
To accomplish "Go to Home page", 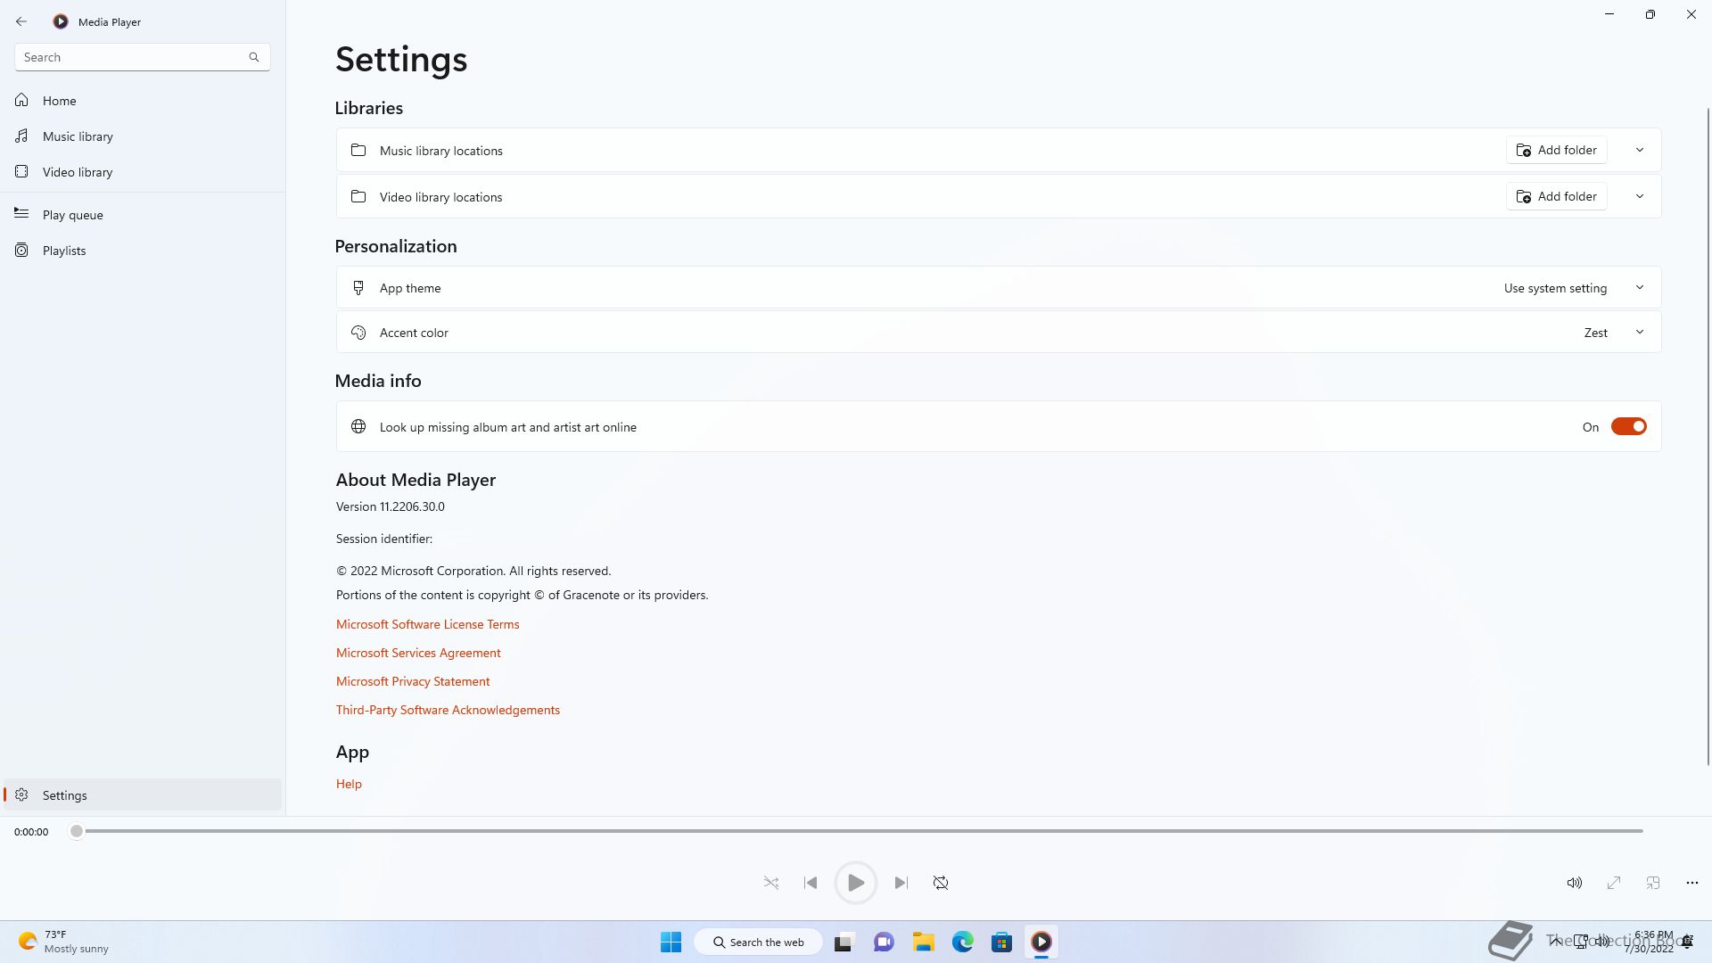I will click(143, 101).
